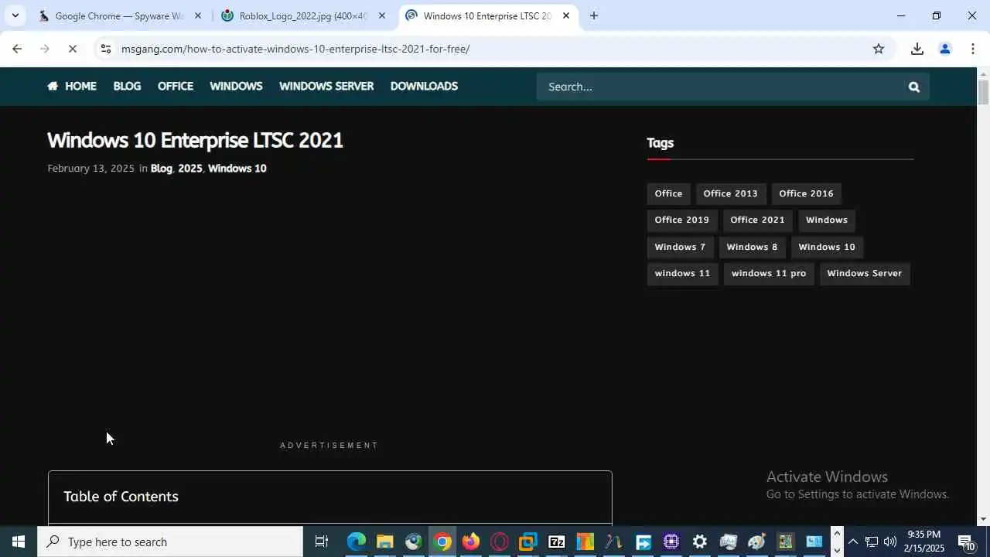Image resolution: width=990 pixels, height=557 pixels.
Task: Open File Explorer from the taskbar
Action: click(x=384, y=542)
